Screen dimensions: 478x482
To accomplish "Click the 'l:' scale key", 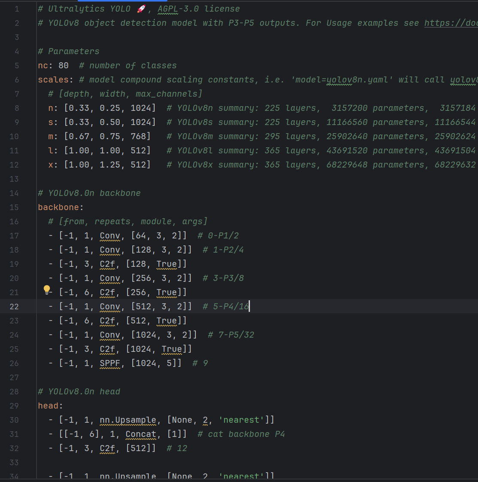I will 53,150.
